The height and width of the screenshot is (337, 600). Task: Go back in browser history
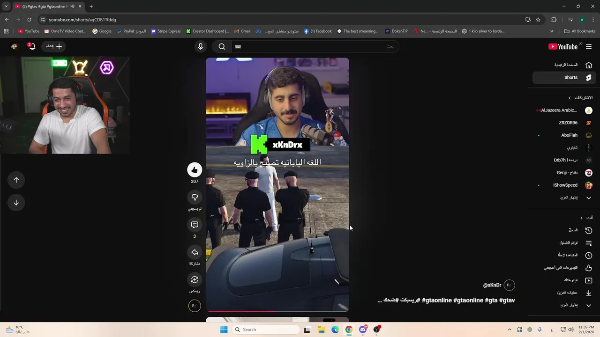tap(7, 20)
